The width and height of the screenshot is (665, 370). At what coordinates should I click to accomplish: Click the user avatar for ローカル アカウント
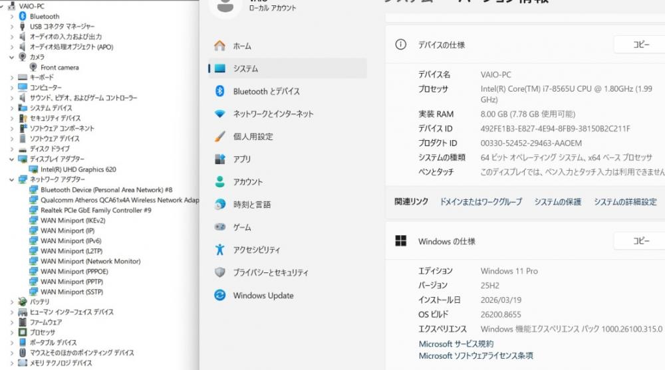[225, 5]
